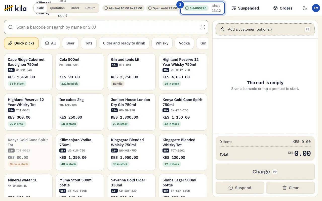The width and height of the screenshot is (322, 201).
Task: Add a customer to the sale
Action: [x=265, y=29]
